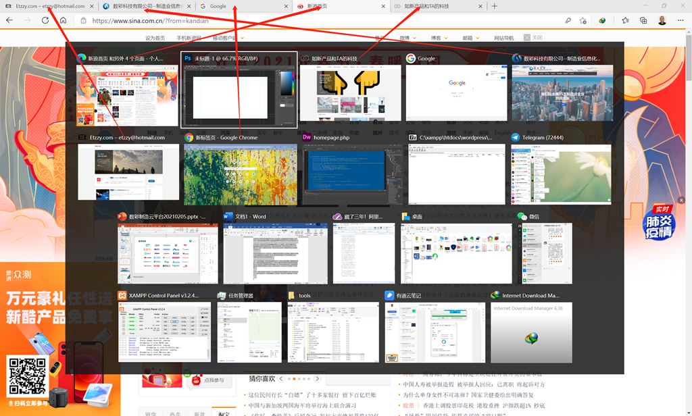692x416 pixels.
Task: Switch to the 数彩科技有限公司 browser tab
Action: pos(147,6)
